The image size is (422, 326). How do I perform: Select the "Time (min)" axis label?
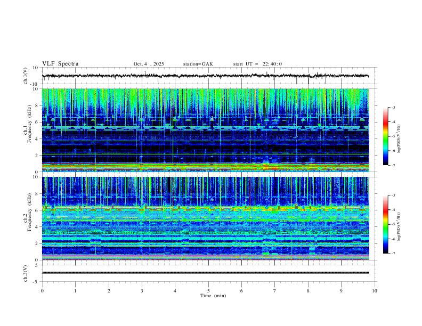(213, 296)
